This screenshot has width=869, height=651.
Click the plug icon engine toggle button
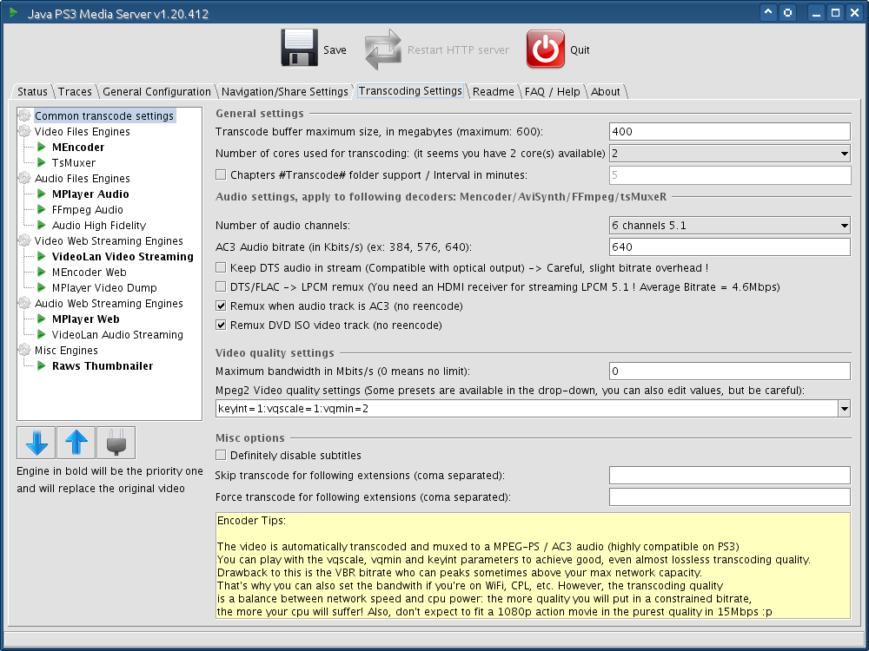[116, 443]
